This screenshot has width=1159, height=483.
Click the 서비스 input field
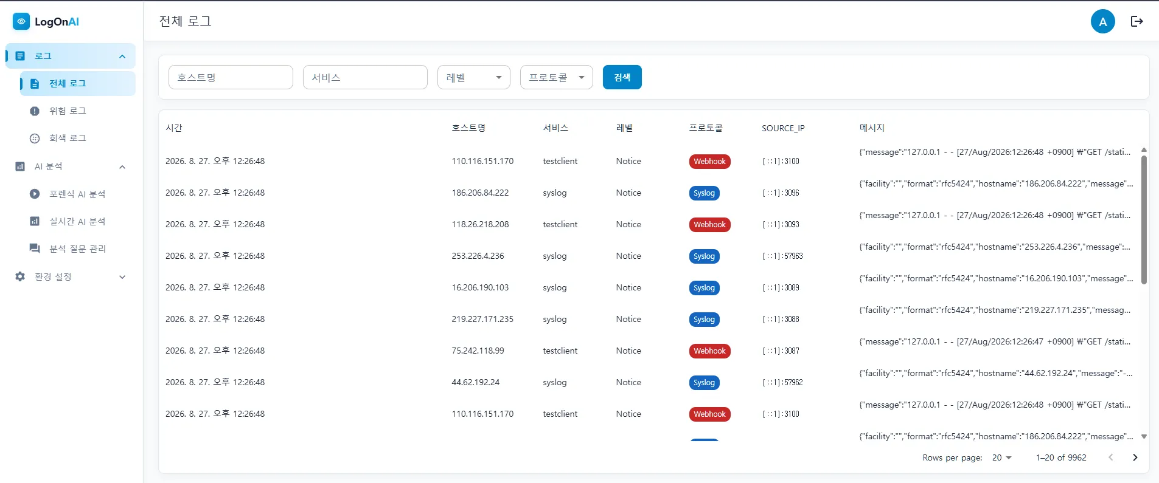[x=365, y=77]
